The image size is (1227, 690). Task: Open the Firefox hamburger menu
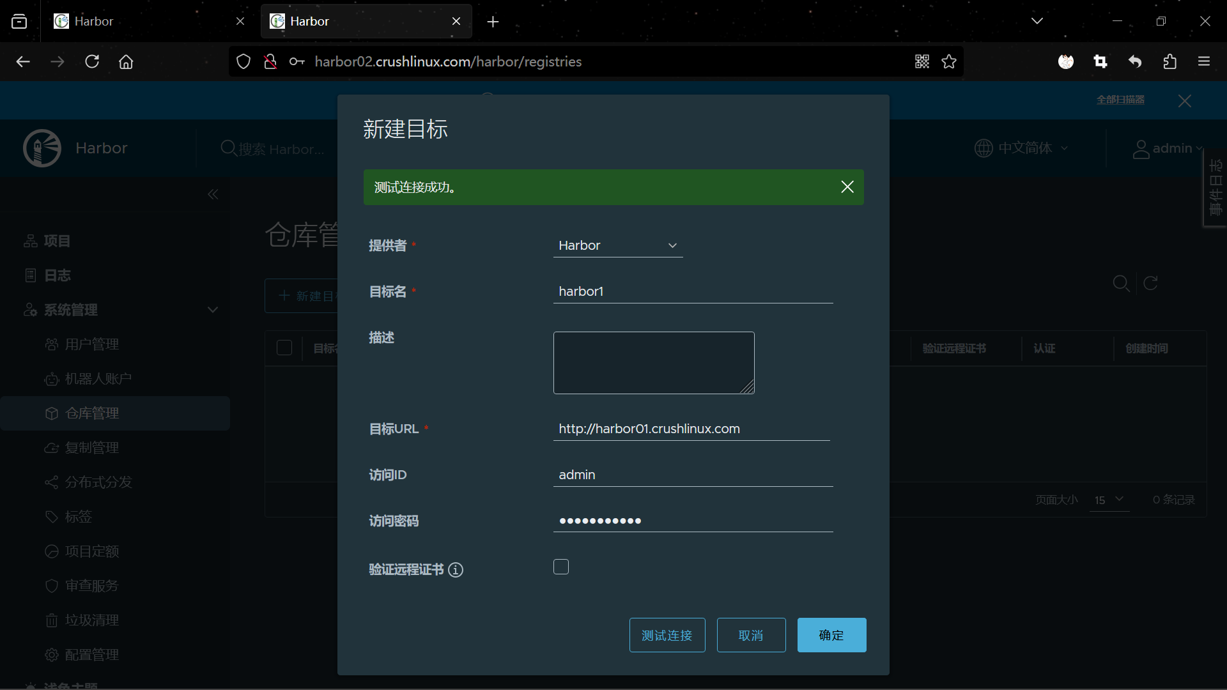1204,61
